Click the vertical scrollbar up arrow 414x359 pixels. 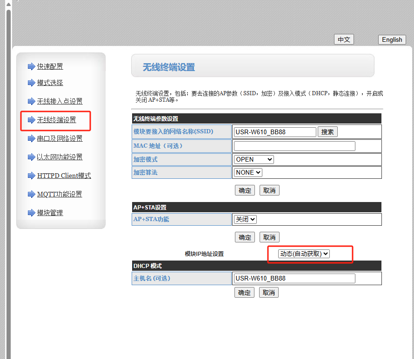(x=8, y=4)
